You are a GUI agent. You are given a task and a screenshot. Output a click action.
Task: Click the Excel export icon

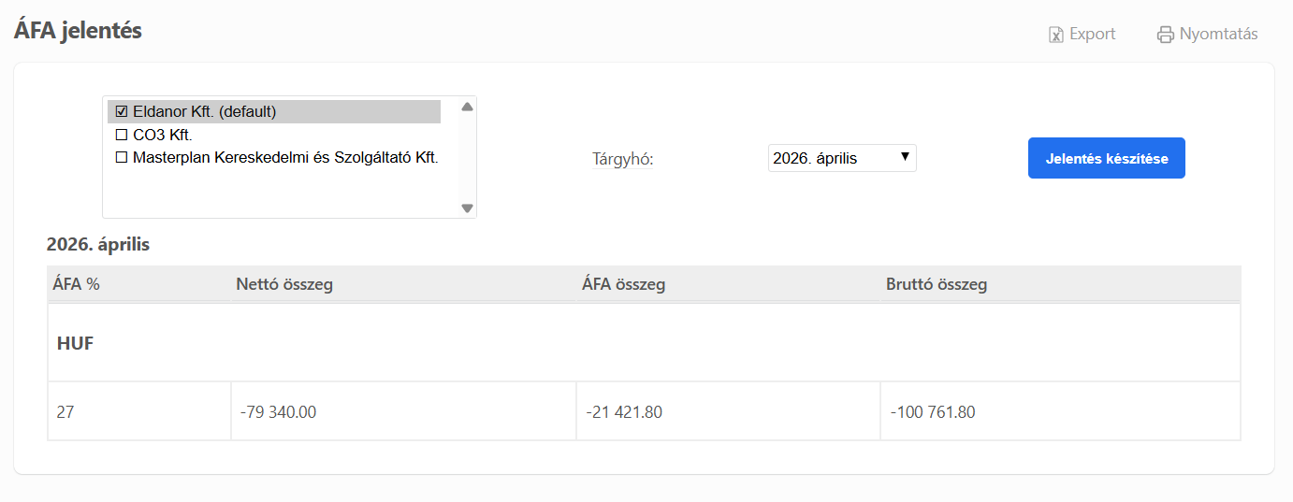tap(1055, 35)
